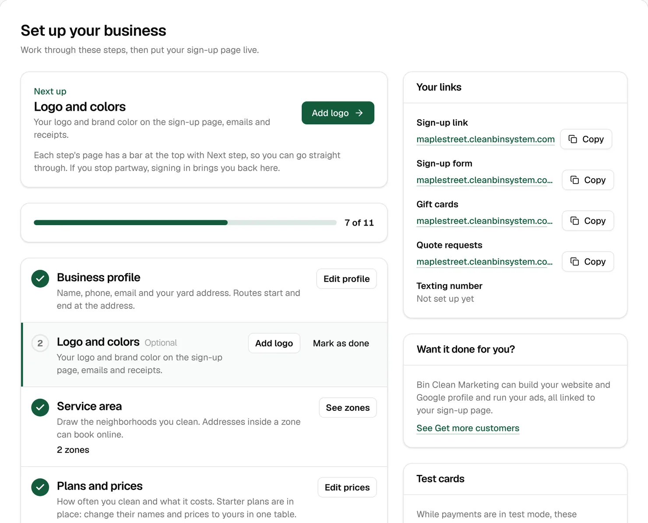
Task: Click the green checkmark beside Business profile
Action: pyautogui.click(x=40, y=279)
